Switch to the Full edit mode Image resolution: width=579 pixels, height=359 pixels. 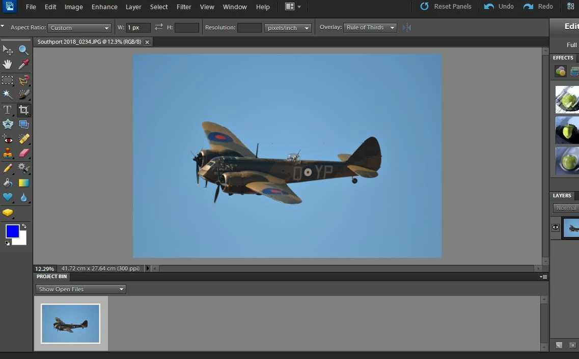(x=571, y=45)
